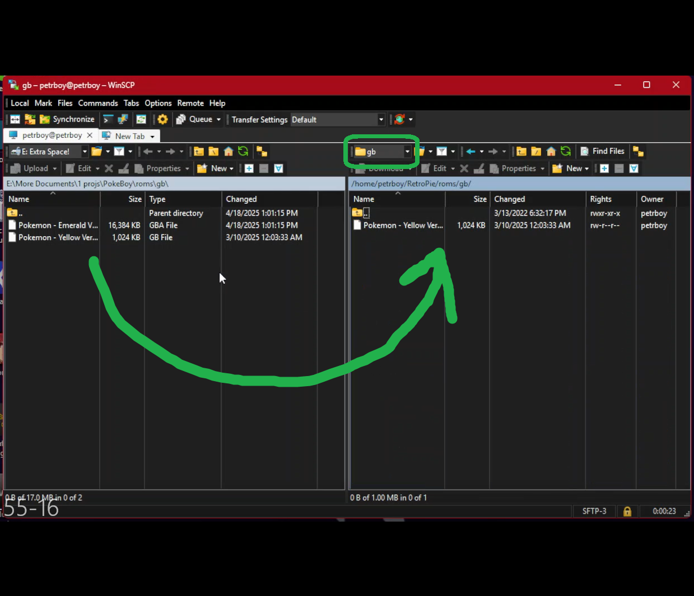Open terminal console icon in toolbar
The image size is (694, 596).
108,119
